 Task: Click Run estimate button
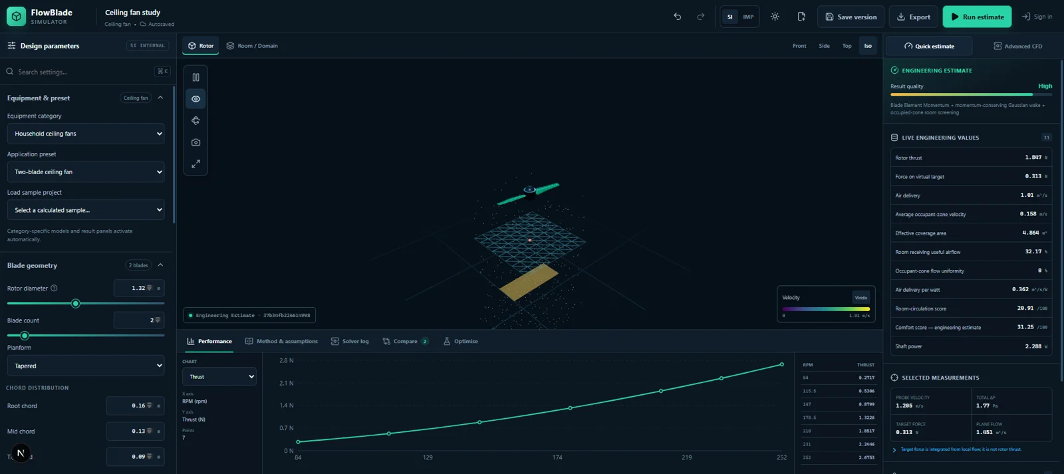tap(978, 17)
